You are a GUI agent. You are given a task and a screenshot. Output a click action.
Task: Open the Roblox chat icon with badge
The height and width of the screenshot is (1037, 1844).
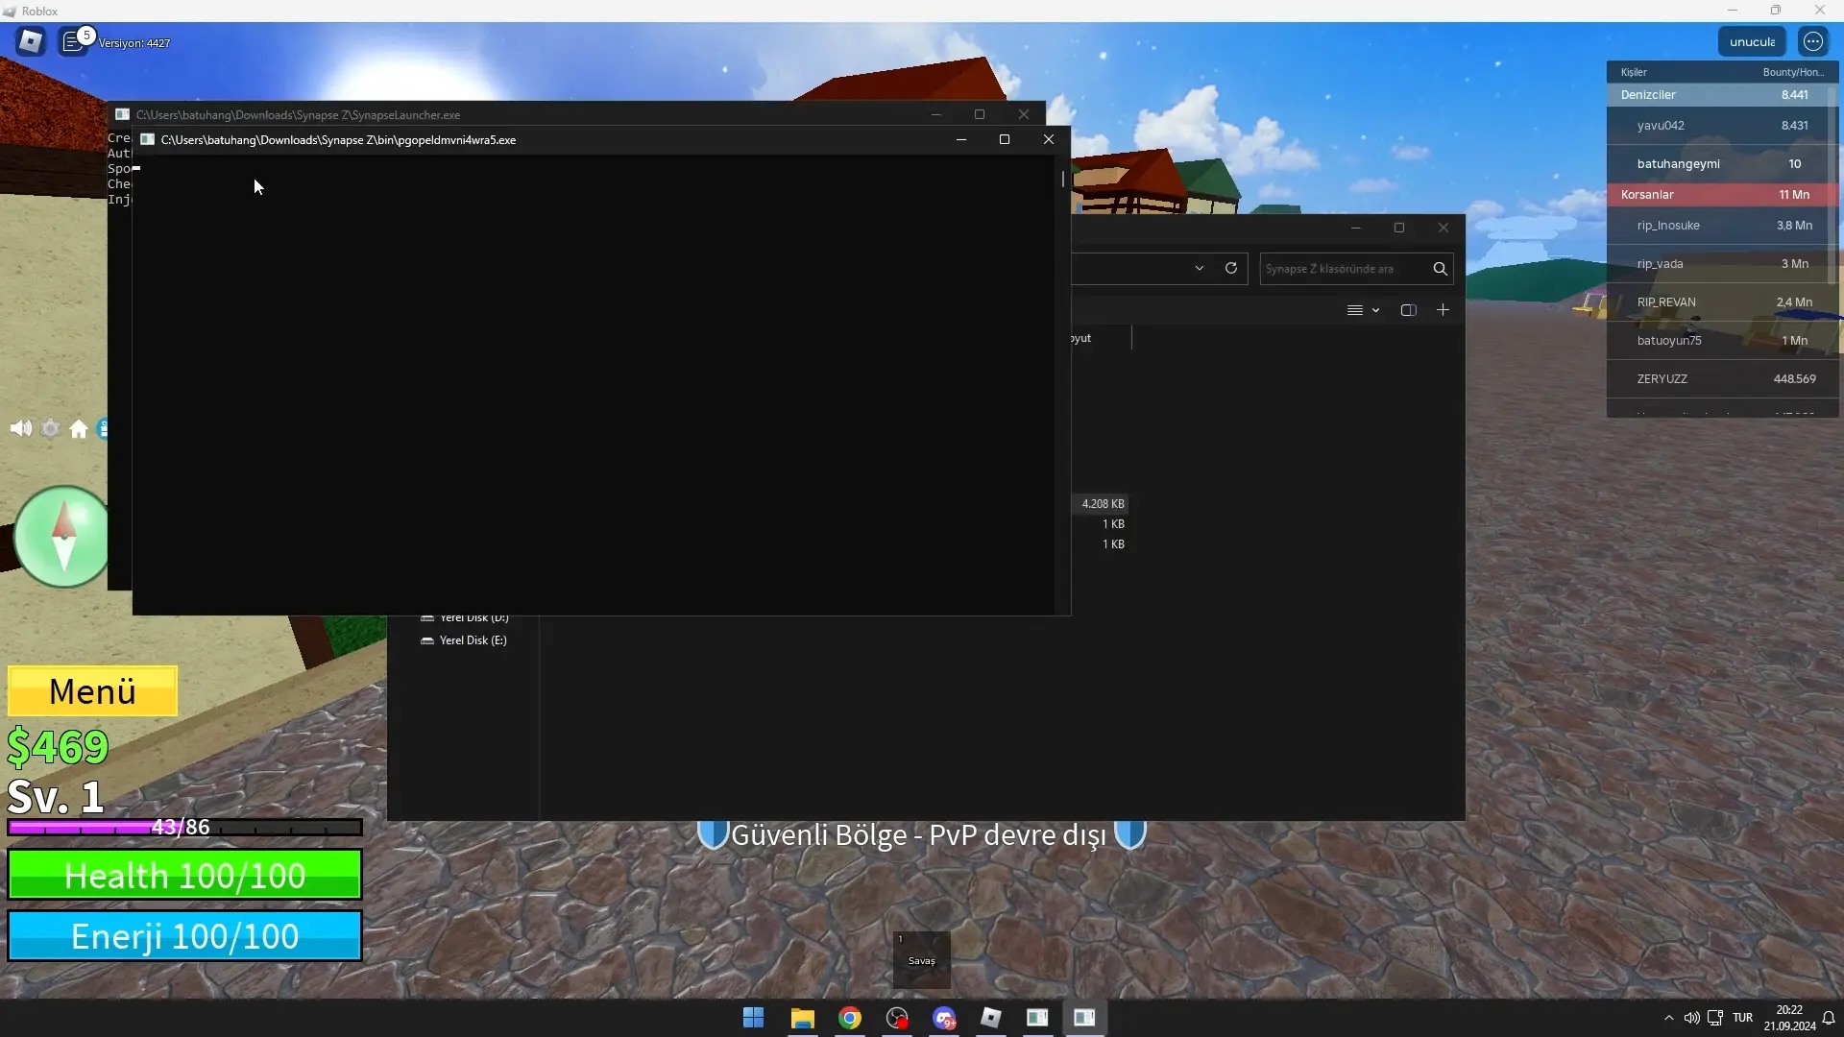click(x=74, y=41)
